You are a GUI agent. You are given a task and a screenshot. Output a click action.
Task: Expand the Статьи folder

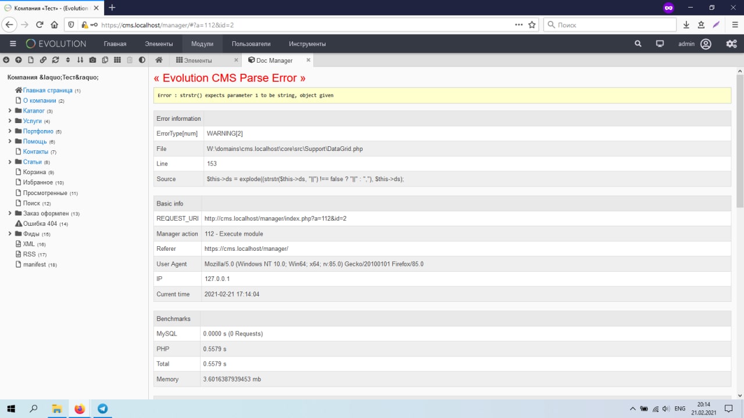click(10, 162)
